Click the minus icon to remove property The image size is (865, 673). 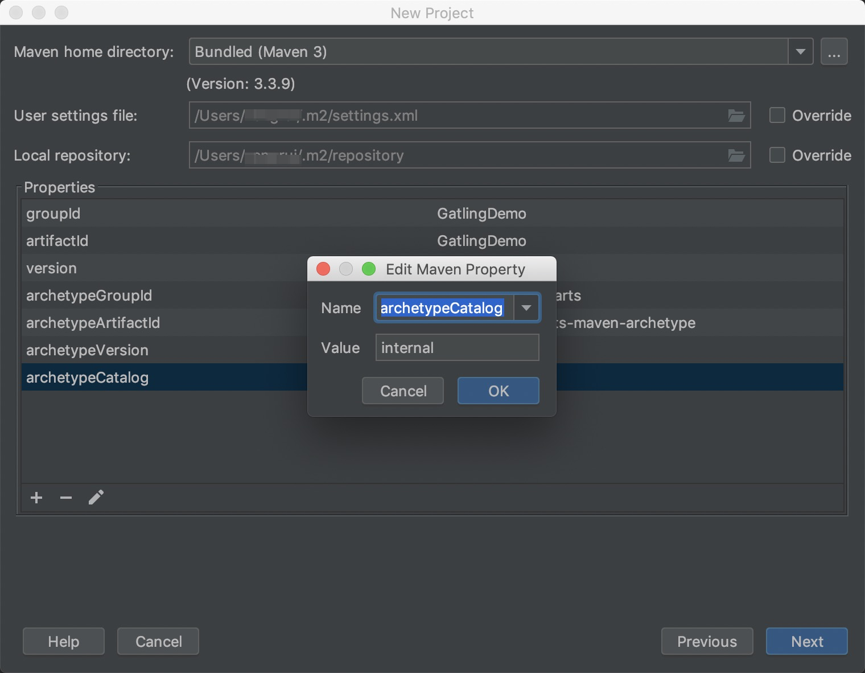click(66, 498)
